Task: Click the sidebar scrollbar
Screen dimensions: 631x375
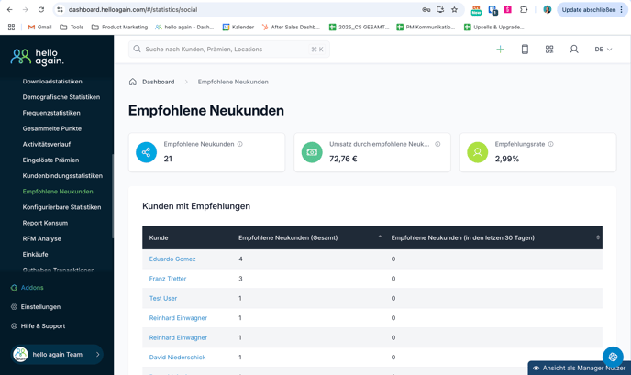Action: point(113,195)
